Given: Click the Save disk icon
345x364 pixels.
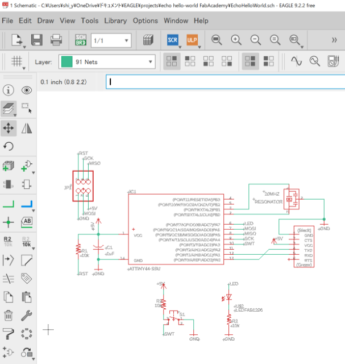Looking at the screenshot, I should coord(36,40).
